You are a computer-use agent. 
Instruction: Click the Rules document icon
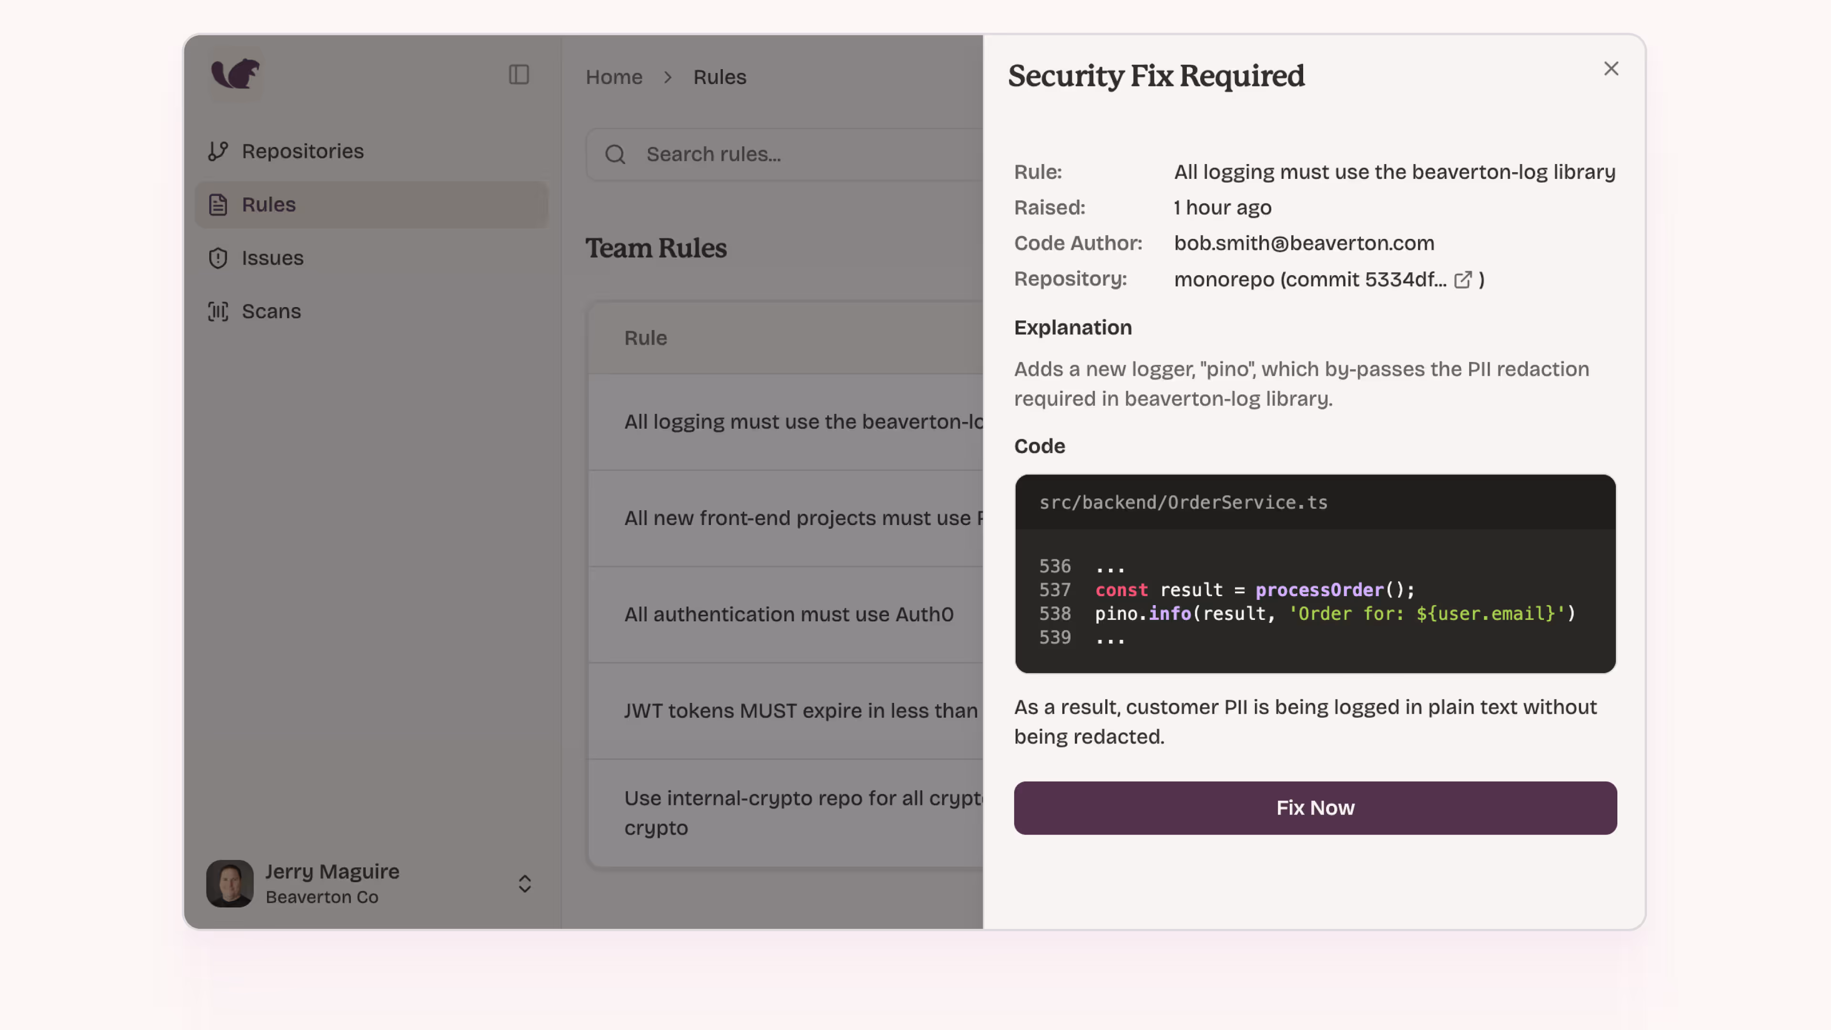217,204
